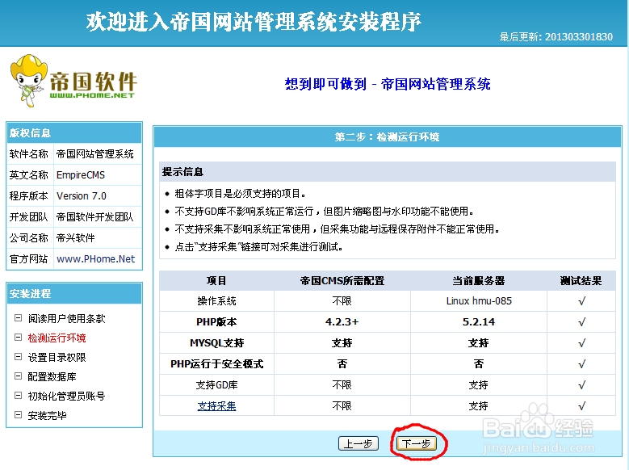Click the box icon beside 检测运行环境
This screenshot has height=470, width=629.
coord(18,337)
